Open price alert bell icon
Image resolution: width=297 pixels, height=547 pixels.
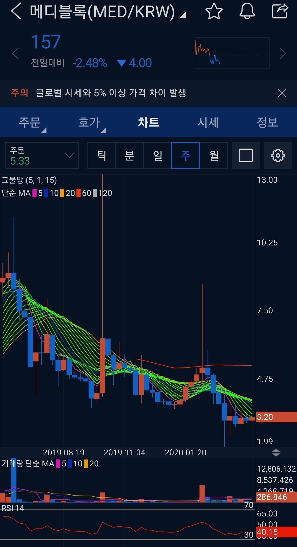(x=247, y=12)
